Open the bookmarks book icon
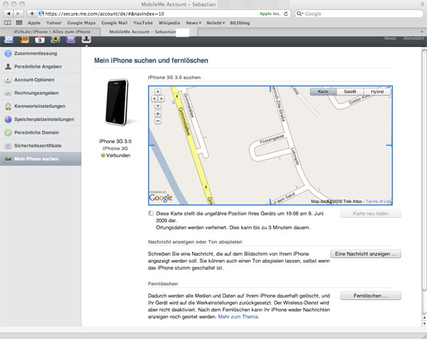The image size is (427, 339). click(x=7, y=23)
